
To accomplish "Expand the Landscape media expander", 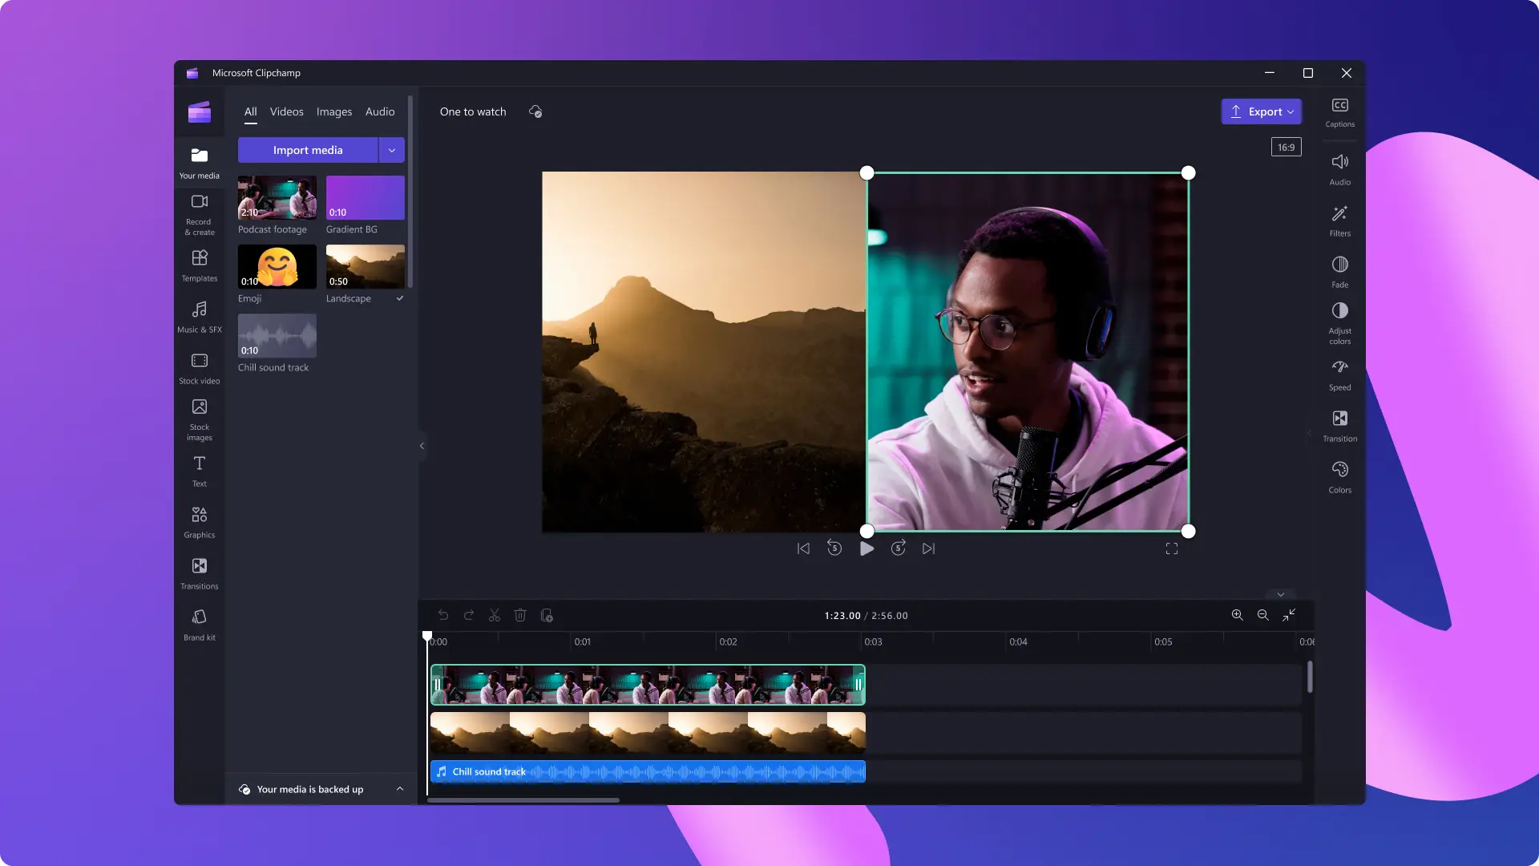I will click(399, 297).
